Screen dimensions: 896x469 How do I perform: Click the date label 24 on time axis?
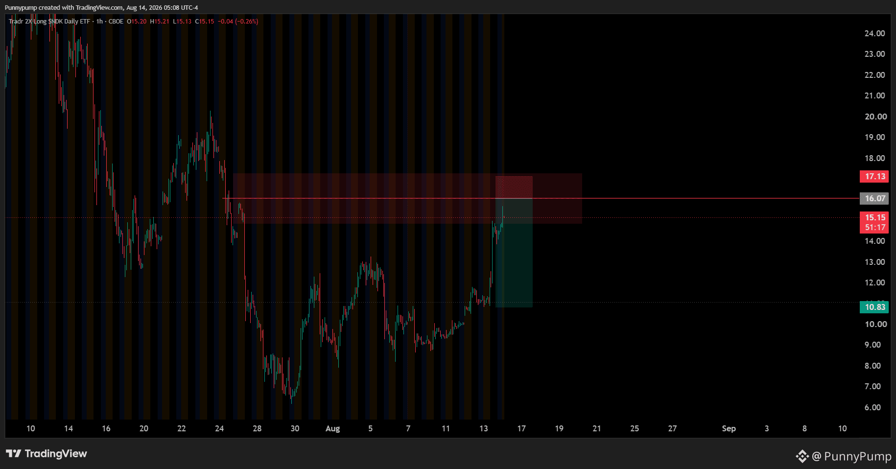[219, 428]
